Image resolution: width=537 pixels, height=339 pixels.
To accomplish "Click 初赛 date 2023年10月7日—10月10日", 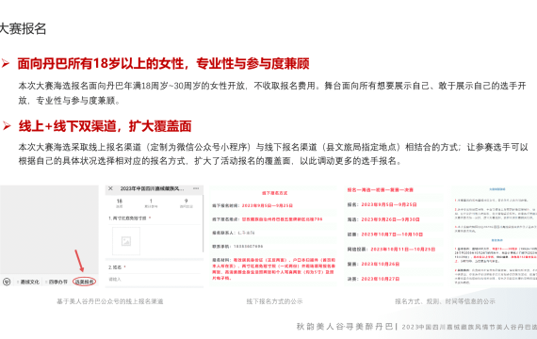I will click(x=392, y=234).
